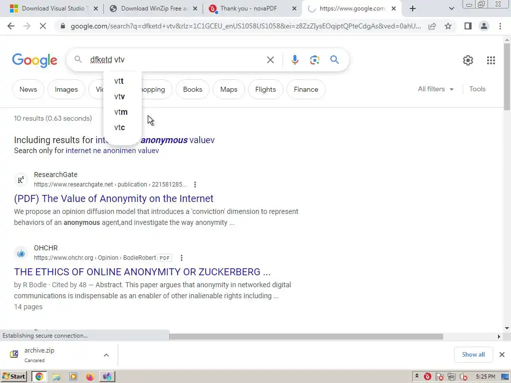The image size is (511, 383).
Task: Choose the 'vtt' suggestion
Action: coord(123,81)
